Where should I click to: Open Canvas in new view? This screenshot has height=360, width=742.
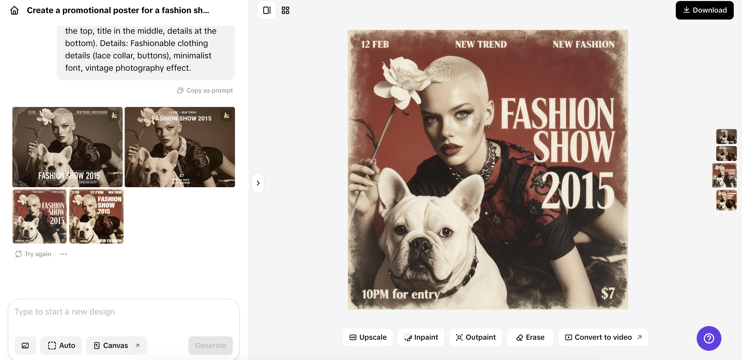point(116,345)
